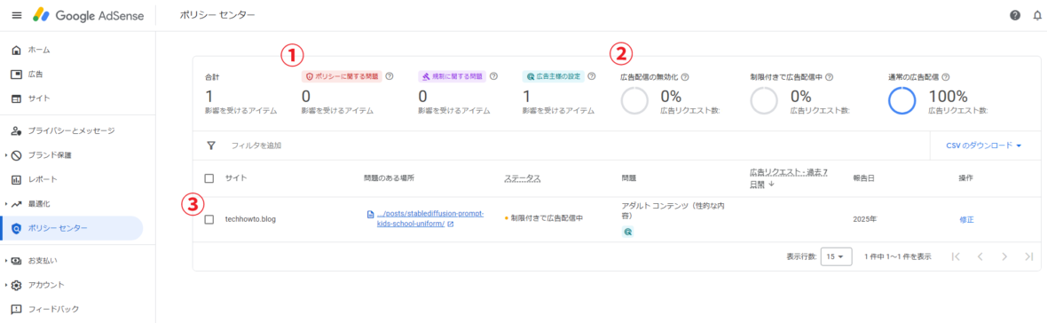This screenshot has height=323, width=1047.
Task: Open the stablediffusion-prompt-kids-school-uniform page link
Action: [x=430, y=219]
